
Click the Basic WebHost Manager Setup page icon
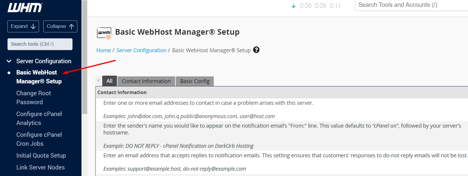point(104,33)
